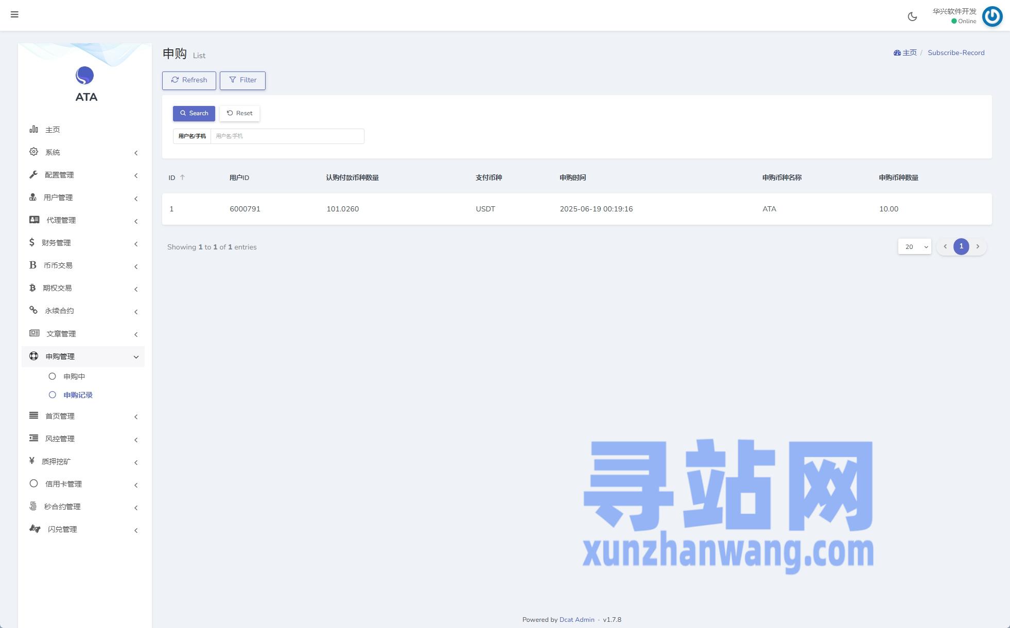Viewport: 1010px width, 628px height.
Task: Expand the 风控管理 menu chevron
Action: click(x=136, y=440)
